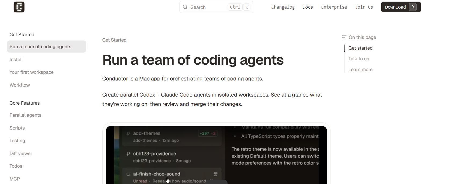Open the Parallel agents doc
The width and height of the screenshot is (449, 184).
coord(25,115)
